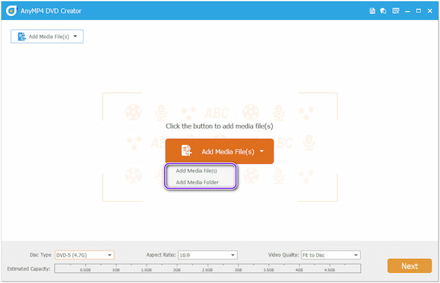Image resolution: width=440 pixels, height=283 pixels.
Task: Choose Add Media File(s) from the popup menu
Action: (x=197, y=171)
